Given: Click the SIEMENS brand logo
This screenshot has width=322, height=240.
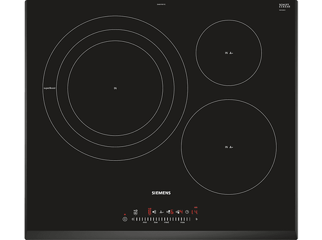Looking at the screenshot, I should (x=161, y=193).
